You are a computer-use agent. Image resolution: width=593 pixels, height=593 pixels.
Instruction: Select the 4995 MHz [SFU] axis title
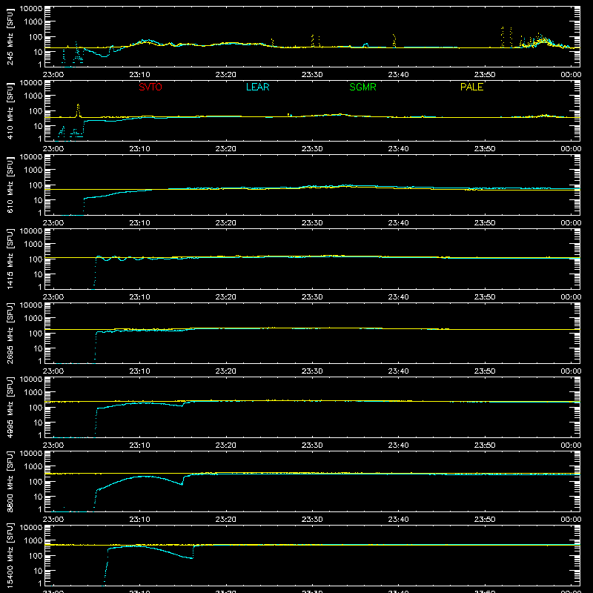coord(10,407)
